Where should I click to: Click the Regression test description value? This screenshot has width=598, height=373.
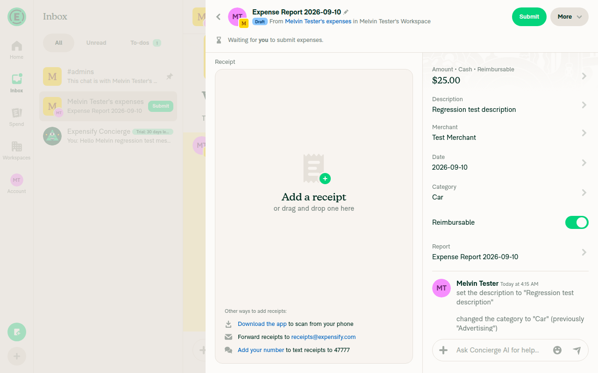(474, 110)
